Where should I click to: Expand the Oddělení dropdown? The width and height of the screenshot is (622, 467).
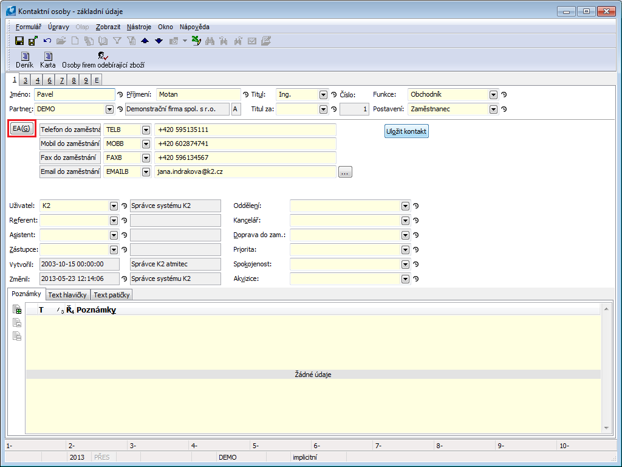coord(405,206)
